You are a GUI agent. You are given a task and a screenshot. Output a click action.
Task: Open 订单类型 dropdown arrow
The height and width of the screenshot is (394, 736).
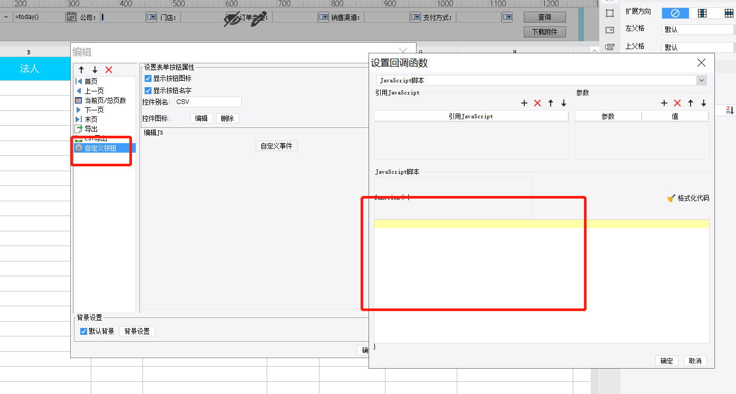click(323, 17)
